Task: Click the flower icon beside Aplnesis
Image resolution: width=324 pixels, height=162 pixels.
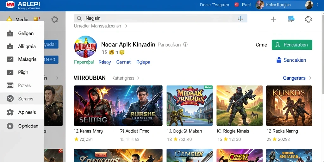Action: tap(10, 112)
